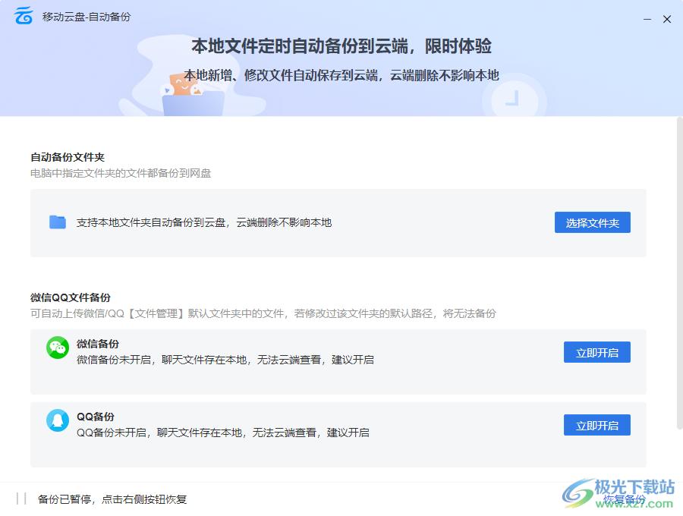Image resolution: width=683 pixels, height=516 pixels.
Task: Click the green WeChat icon
Action: pyautogui.click(x=58, y=348)
